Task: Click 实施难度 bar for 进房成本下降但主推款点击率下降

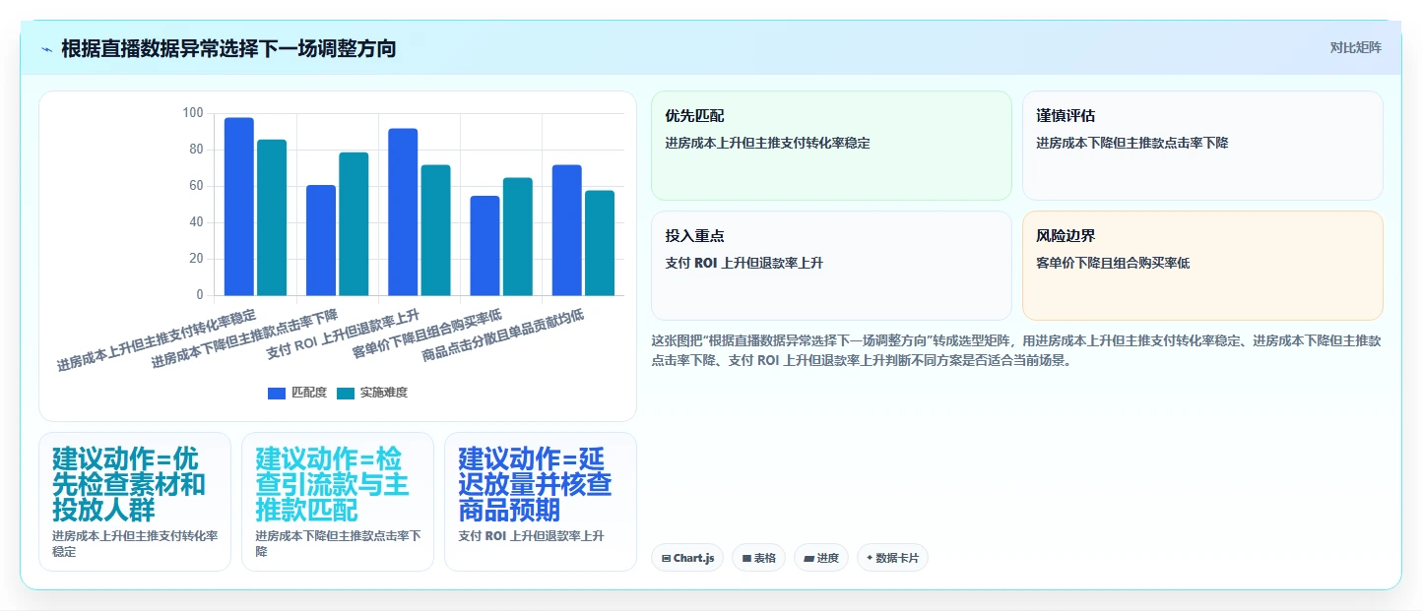Action: (354, 223)
